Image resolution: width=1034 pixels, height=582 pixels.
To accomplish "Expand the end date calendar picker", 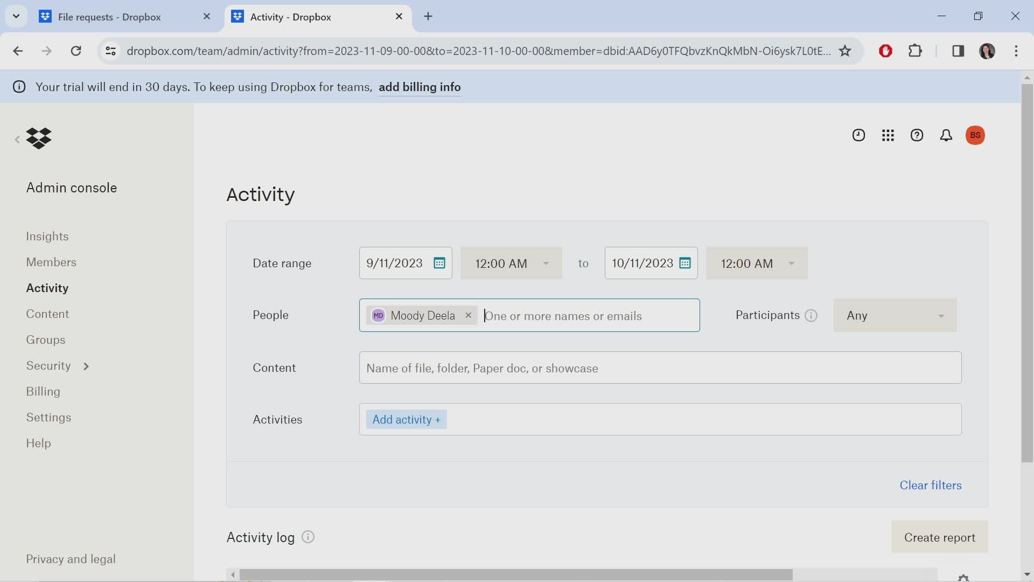I will 684,263.
